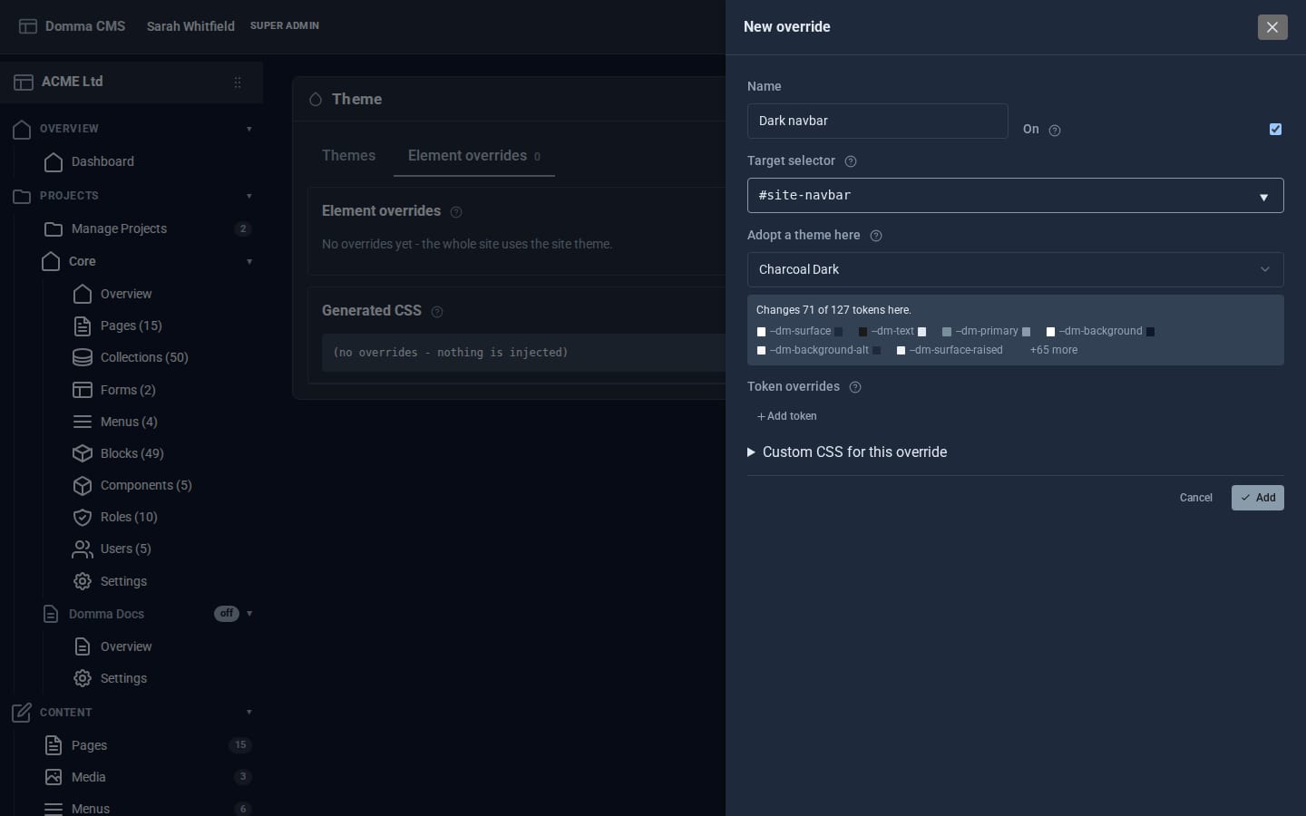
Task: Click the Dashboard home icon in sidebar
Action: [x=54, y=161]
